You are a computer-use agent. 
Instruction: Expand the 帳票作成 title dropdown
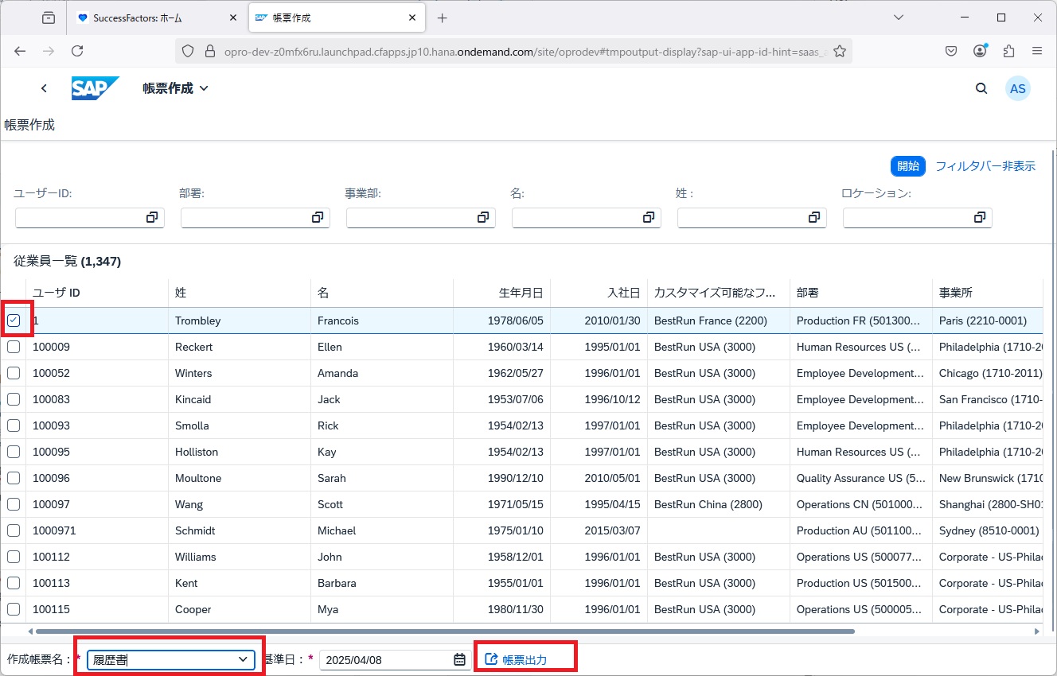204,88
